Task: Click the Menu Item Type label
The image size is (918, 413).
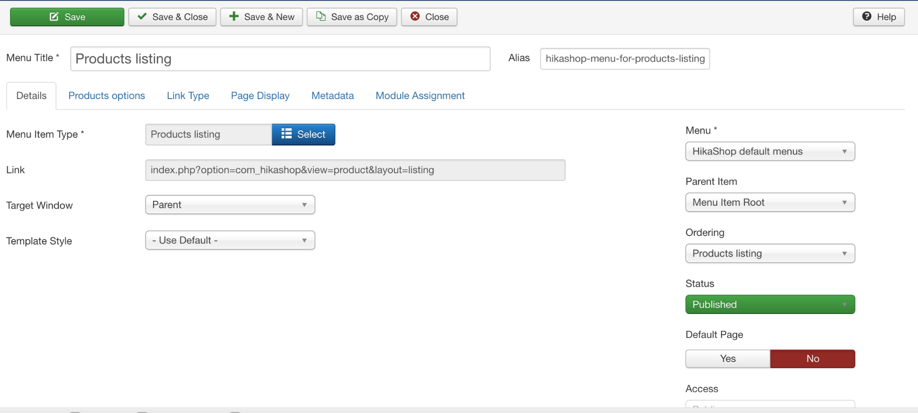Action: coord(45,134)
